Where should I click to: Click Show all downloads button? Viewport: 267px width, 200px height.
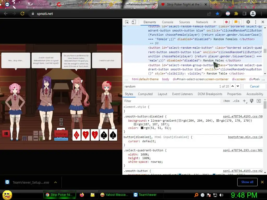pos(247,182)
